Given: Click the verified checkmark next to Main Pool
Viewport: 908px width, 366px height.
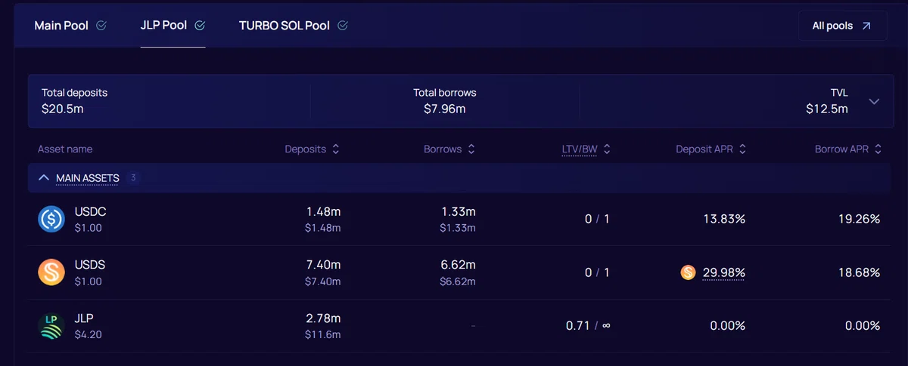Looking at the screenshot, I should coord(101,26).
